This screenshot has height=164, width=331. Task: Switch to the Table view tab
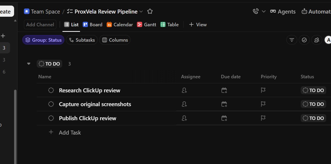point(169,24)
